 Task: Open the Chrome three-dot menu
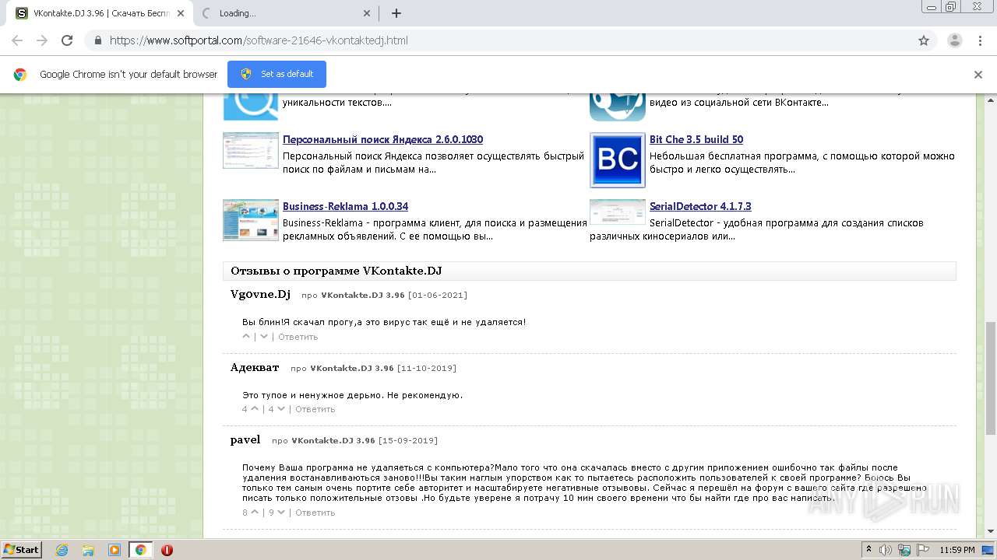pos(980,40)
